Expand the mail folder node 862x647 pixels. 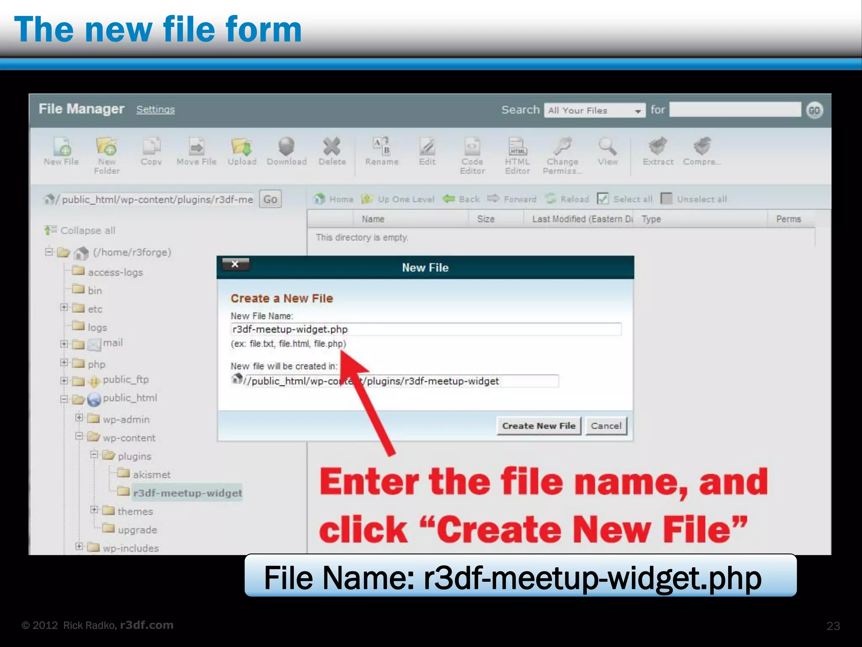(64, 344)
